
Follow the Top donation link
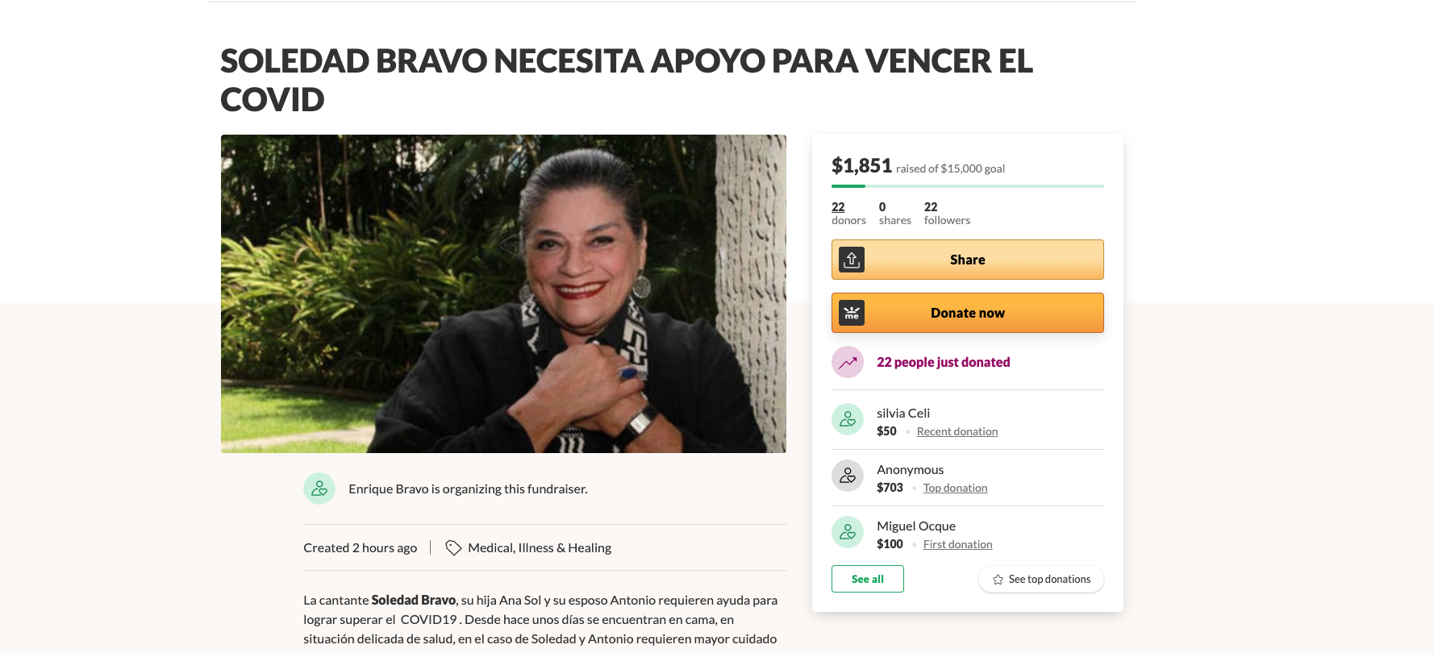coord(955,488)
